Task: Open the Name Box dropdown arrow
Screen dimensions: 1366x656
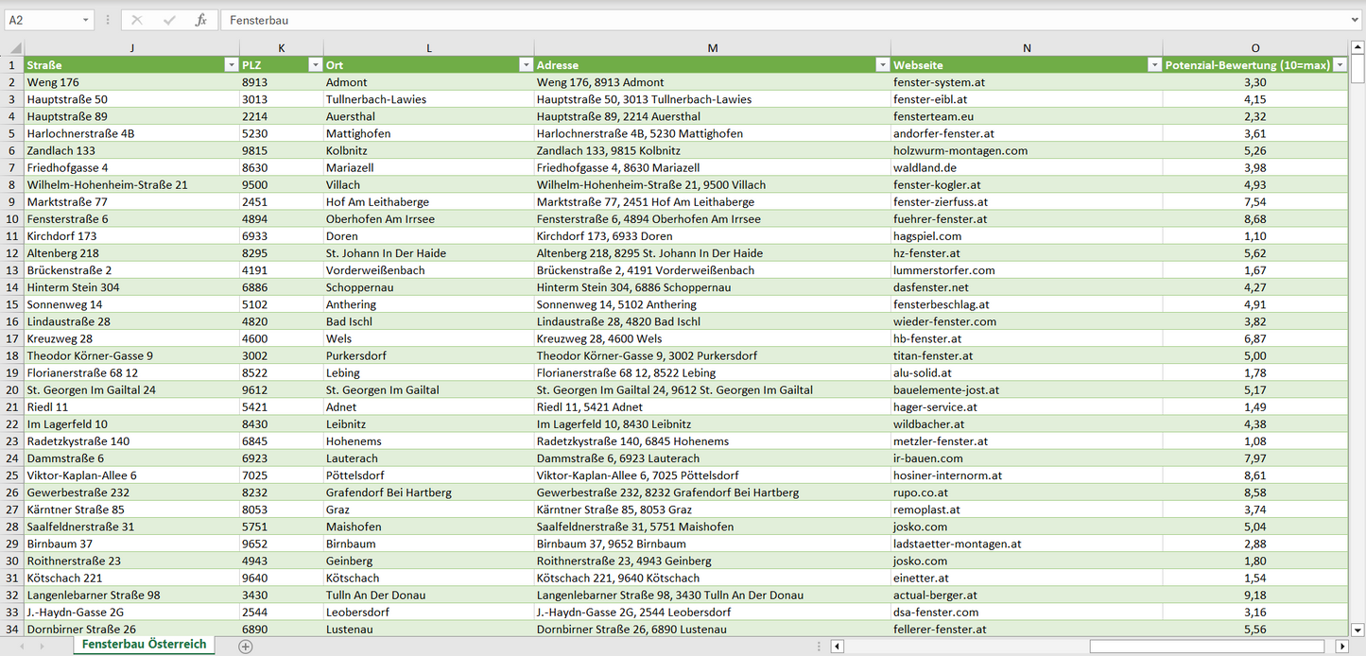Action: pos(86,20)
